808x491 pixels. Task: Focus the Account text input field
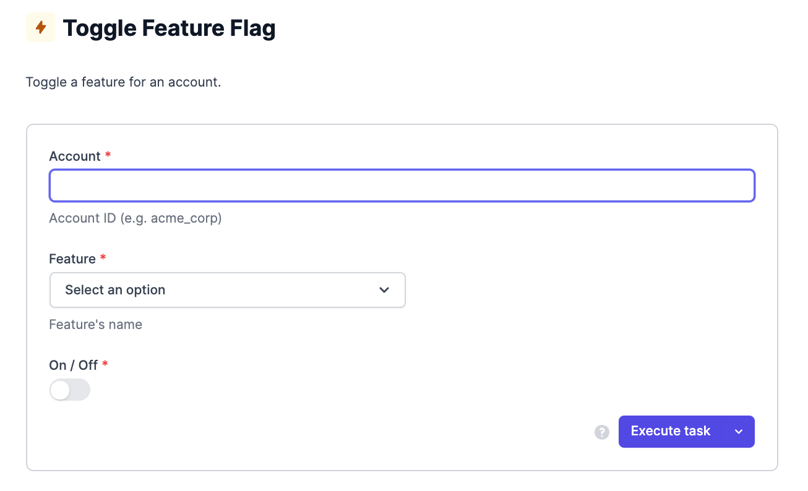coord(402,186)
